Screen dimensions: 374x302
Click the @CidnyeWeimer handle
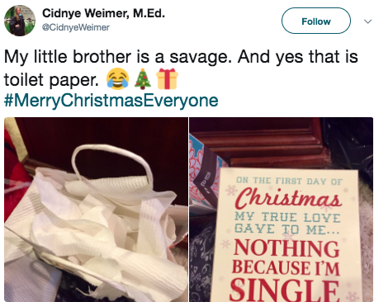pyautogui.click(x=76, y=27)
